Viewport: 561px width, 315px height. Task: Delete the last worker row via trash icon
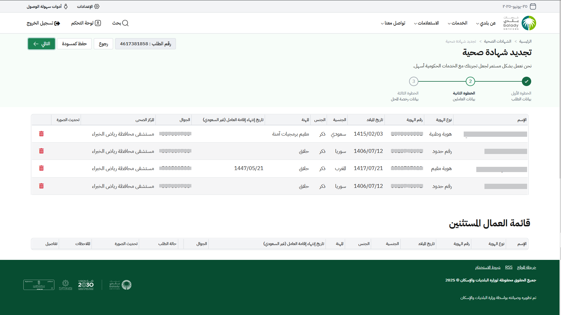tap(41, 186)
